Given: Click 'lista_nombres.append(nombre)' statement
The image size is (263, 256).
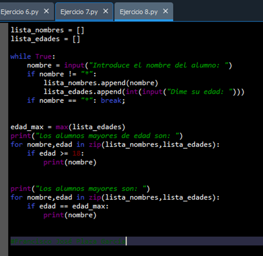Looking at the screenshot, I should tap(101, 83).
